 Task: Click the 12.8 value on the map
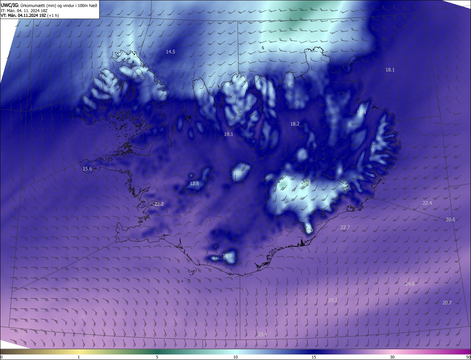194,184
